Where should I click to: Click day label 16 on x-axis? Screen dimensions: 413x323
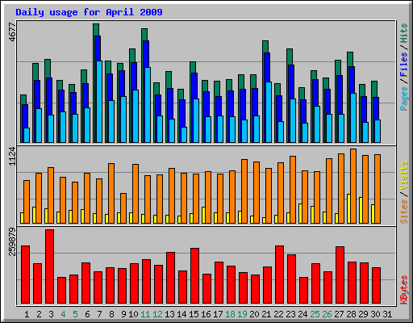pos(206,314)
